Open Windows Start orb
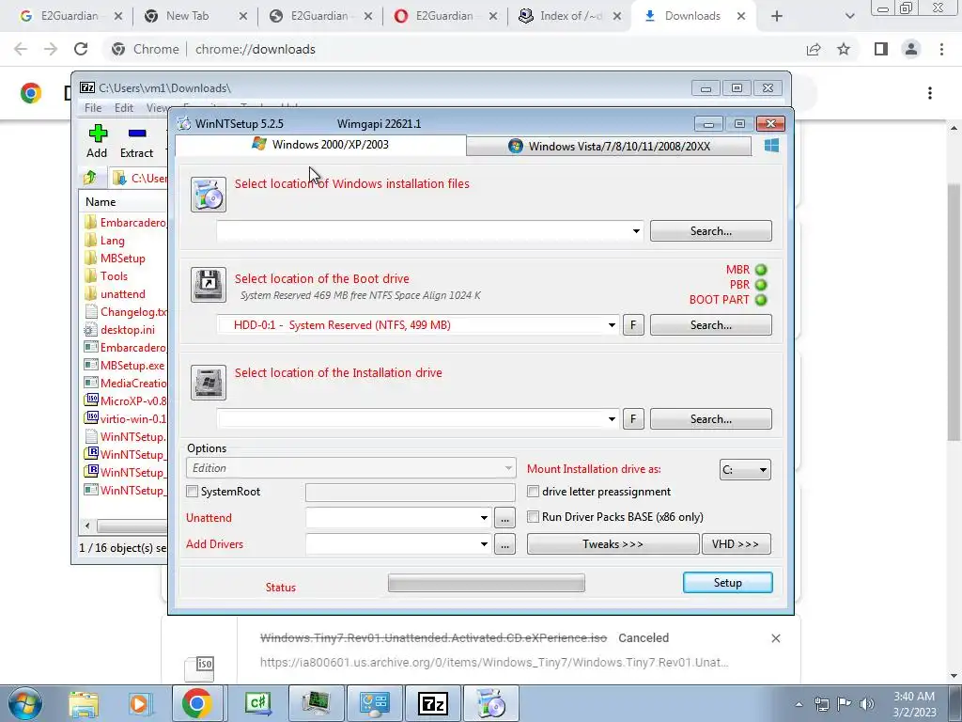 tap(25, 703)
